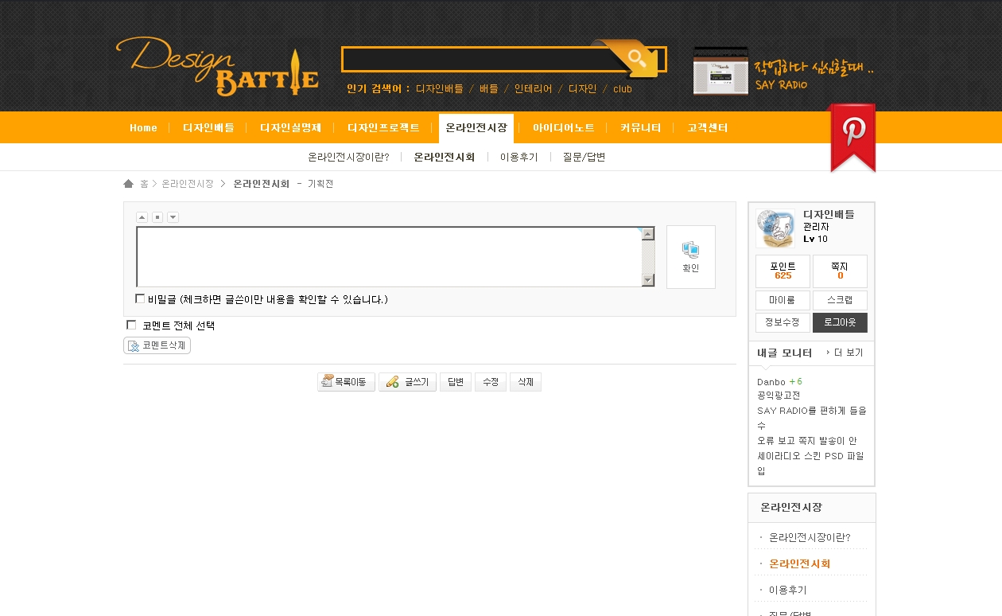The image size is (1002, 616).
Task: Open the 커뮤니티 menu
Action: [641, 128]
